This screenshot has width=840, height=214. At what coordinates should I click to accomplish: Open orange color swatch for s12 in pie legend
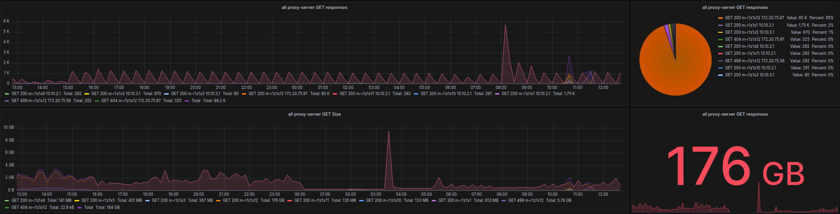click(x=720, y=18)
